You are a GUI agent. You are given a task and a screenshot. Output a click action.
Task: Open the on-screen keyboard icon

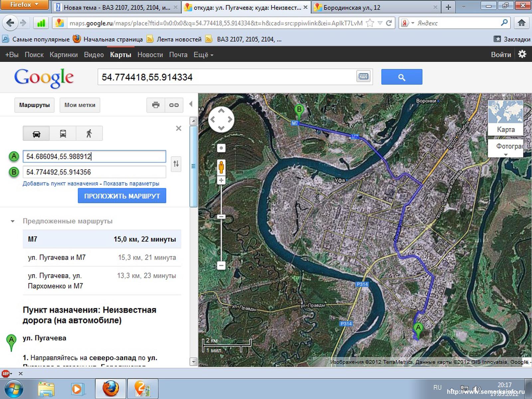click(x=363, y=77)
